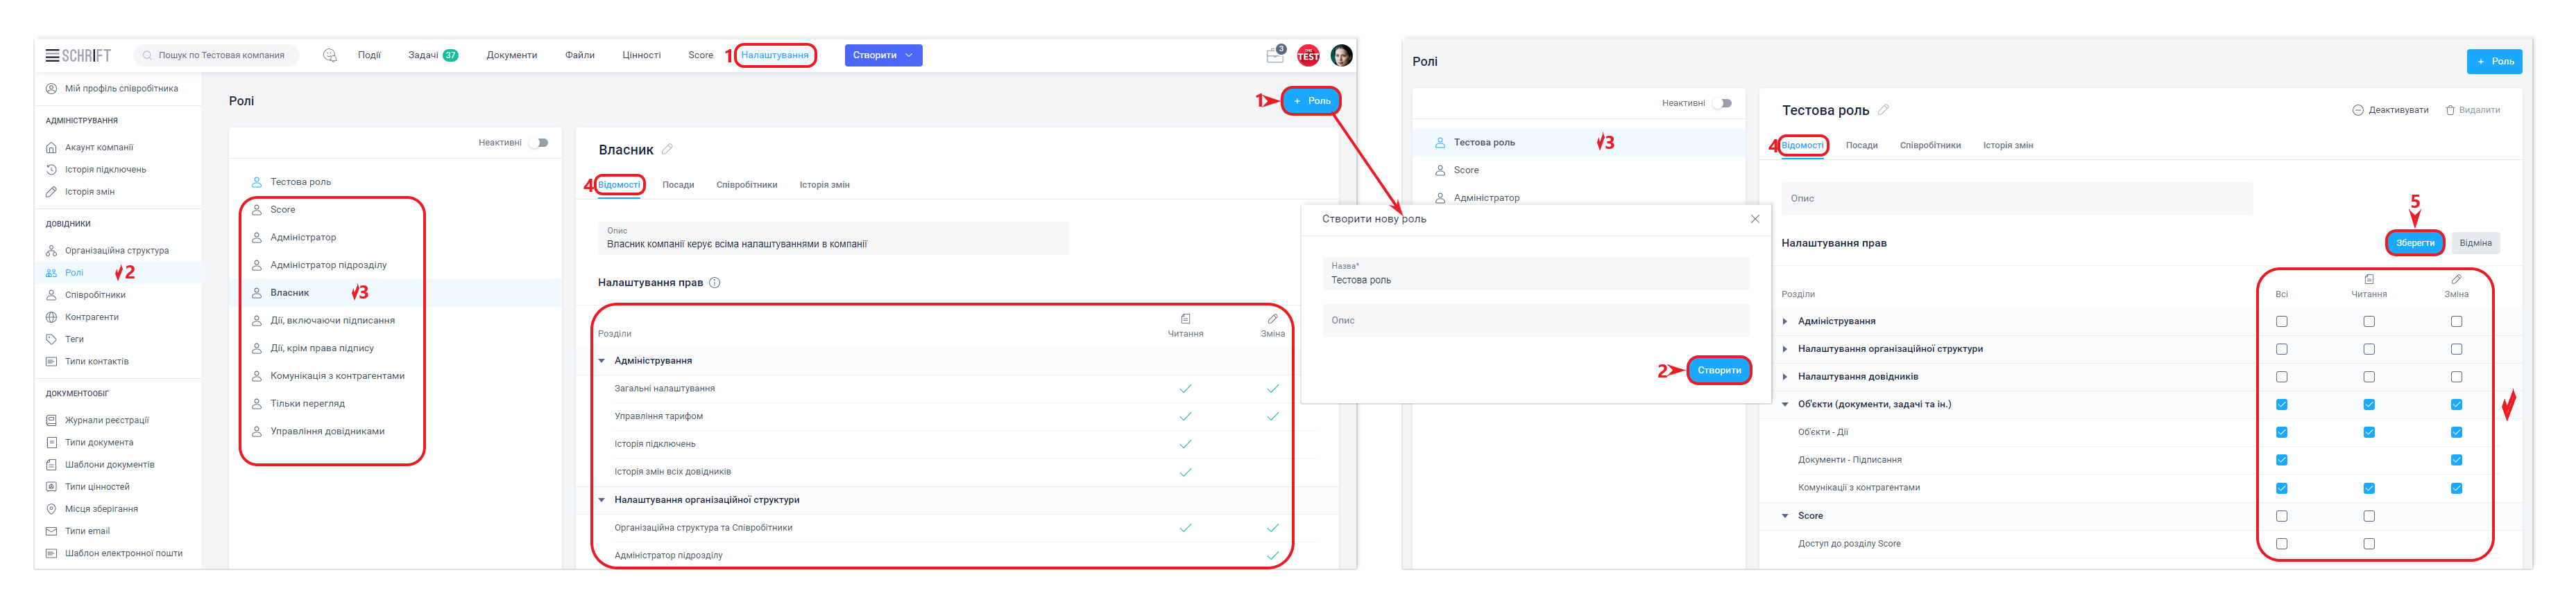Click the Відміна button

tap(2475, 242)
